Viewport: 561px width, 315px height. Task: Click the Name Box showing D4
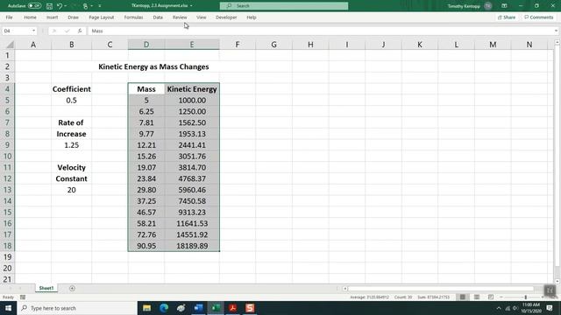[16, 31]
